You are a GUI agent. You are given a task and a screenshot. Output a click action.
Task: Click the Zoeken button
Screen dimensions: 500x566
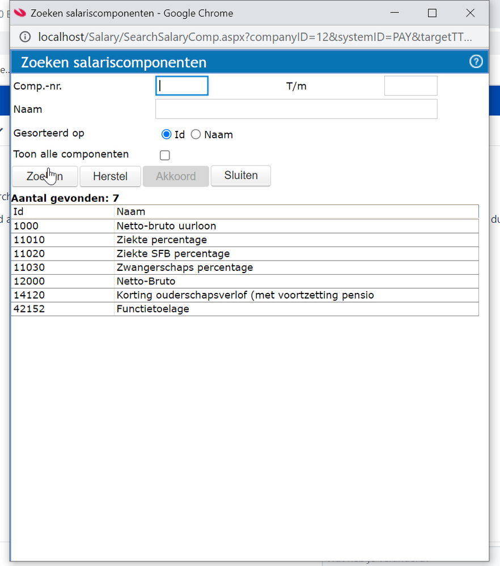click(45, 176)
